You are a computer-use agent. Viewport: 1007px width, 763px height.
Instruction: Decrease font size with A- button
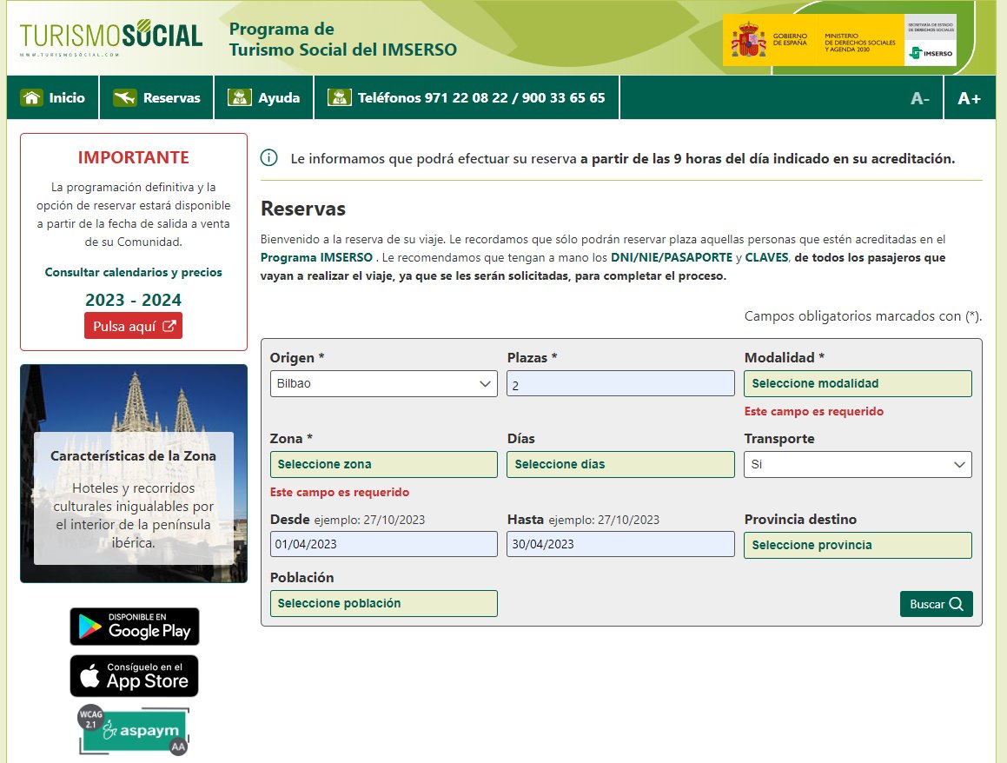[x=919, y=98]
